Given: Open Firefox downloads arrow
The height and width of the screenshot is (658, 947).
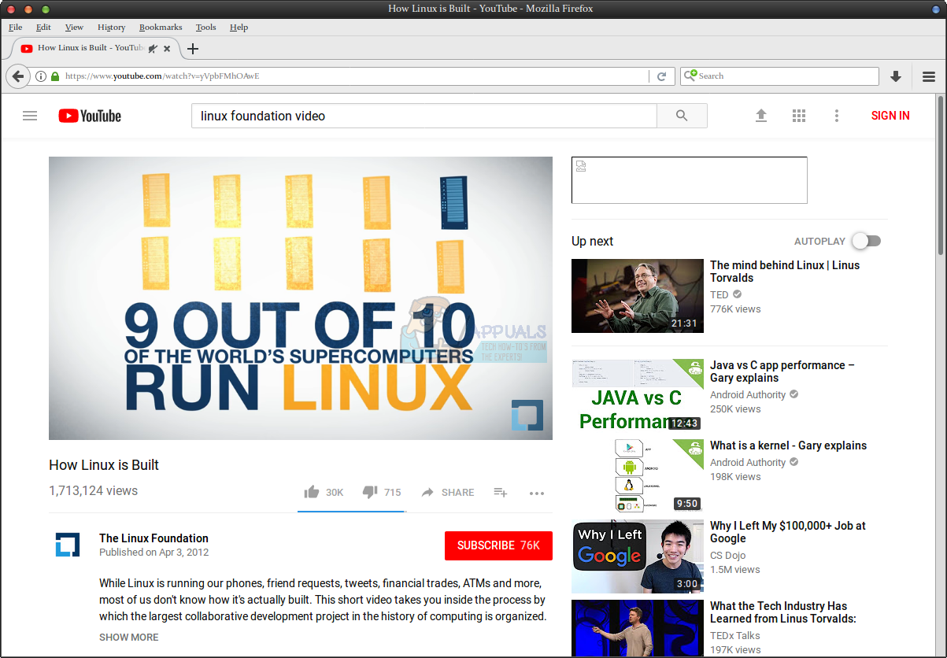Looking at the screenshot, I should coord(895,76).
